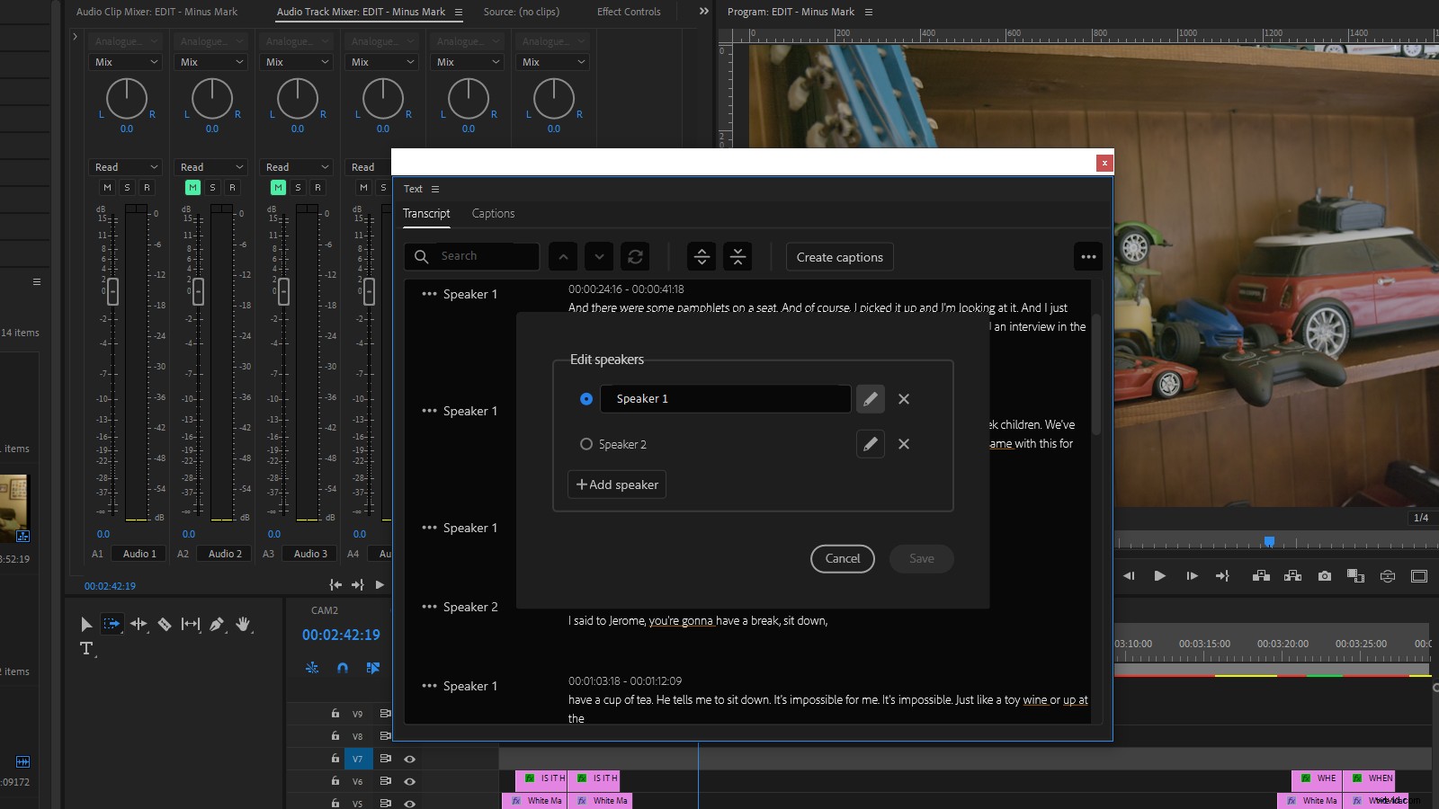1439x809 pixels.
Task: Click Add speaker in the Edit speakers dialog
Action: click(616, 484)
